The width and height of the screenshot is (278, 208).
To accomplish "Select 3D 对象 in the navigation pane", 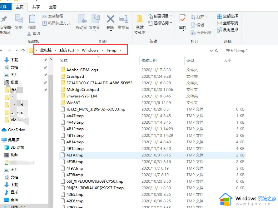I will click(14, 147).
